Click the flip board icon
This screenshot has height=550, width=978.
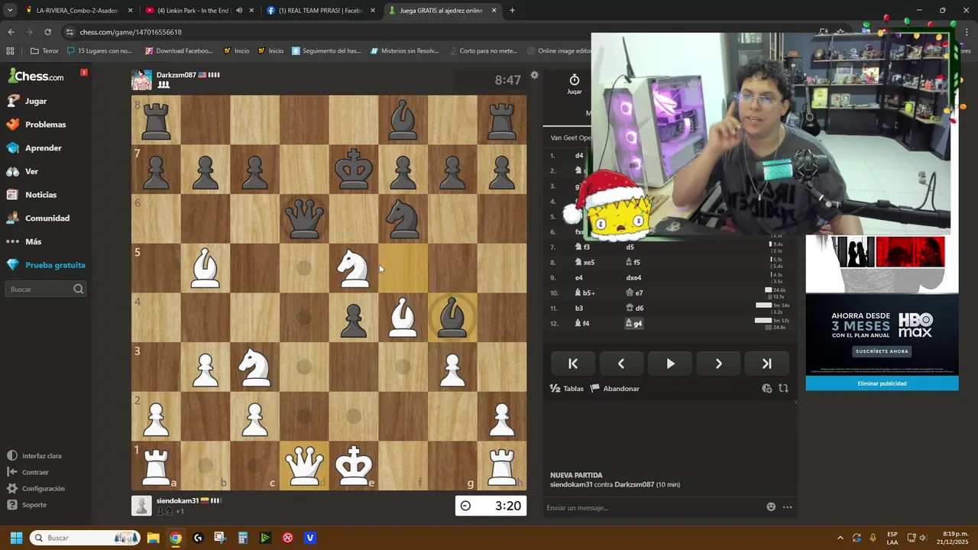(x=783, y=389)
